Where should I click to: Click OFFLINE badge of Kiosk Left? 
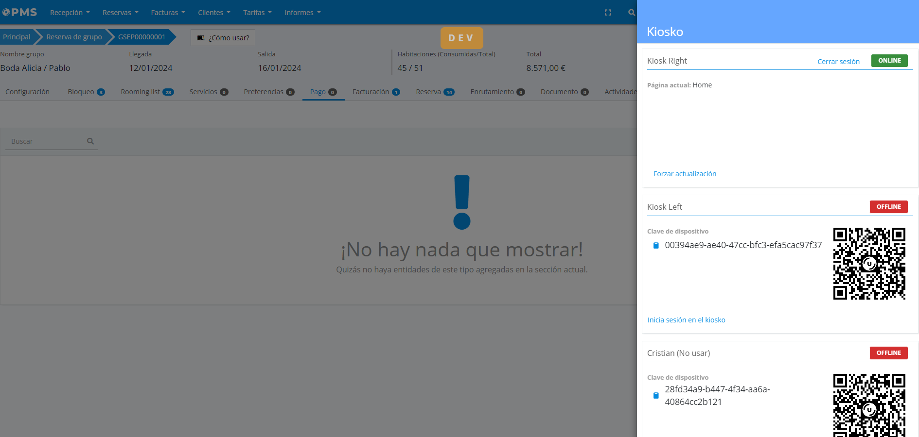click(x=888, y=207)
